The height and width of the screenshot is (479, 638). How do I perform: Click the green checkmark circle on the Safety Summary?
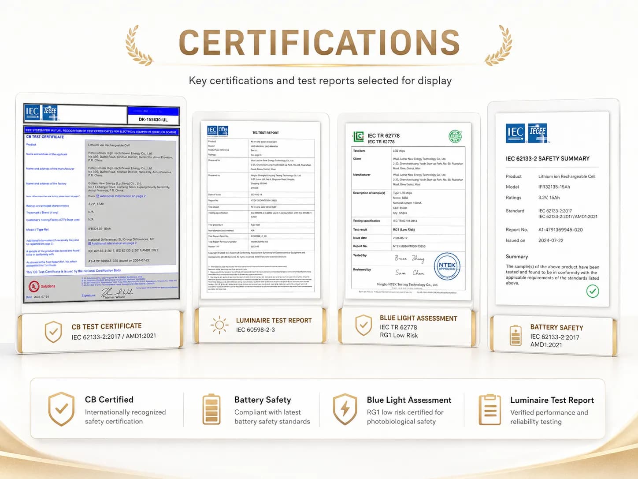pos(593,291)
